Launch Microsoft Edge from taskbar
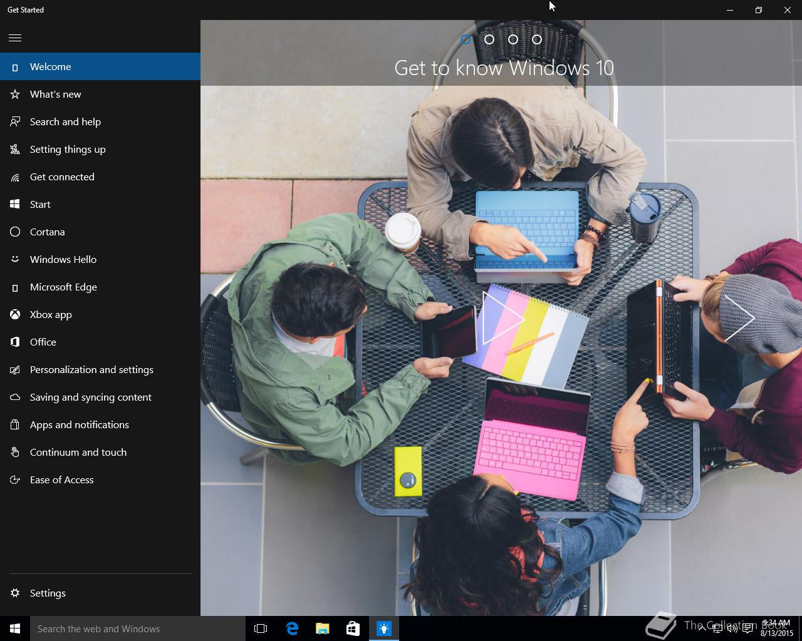 pos(292,628)
